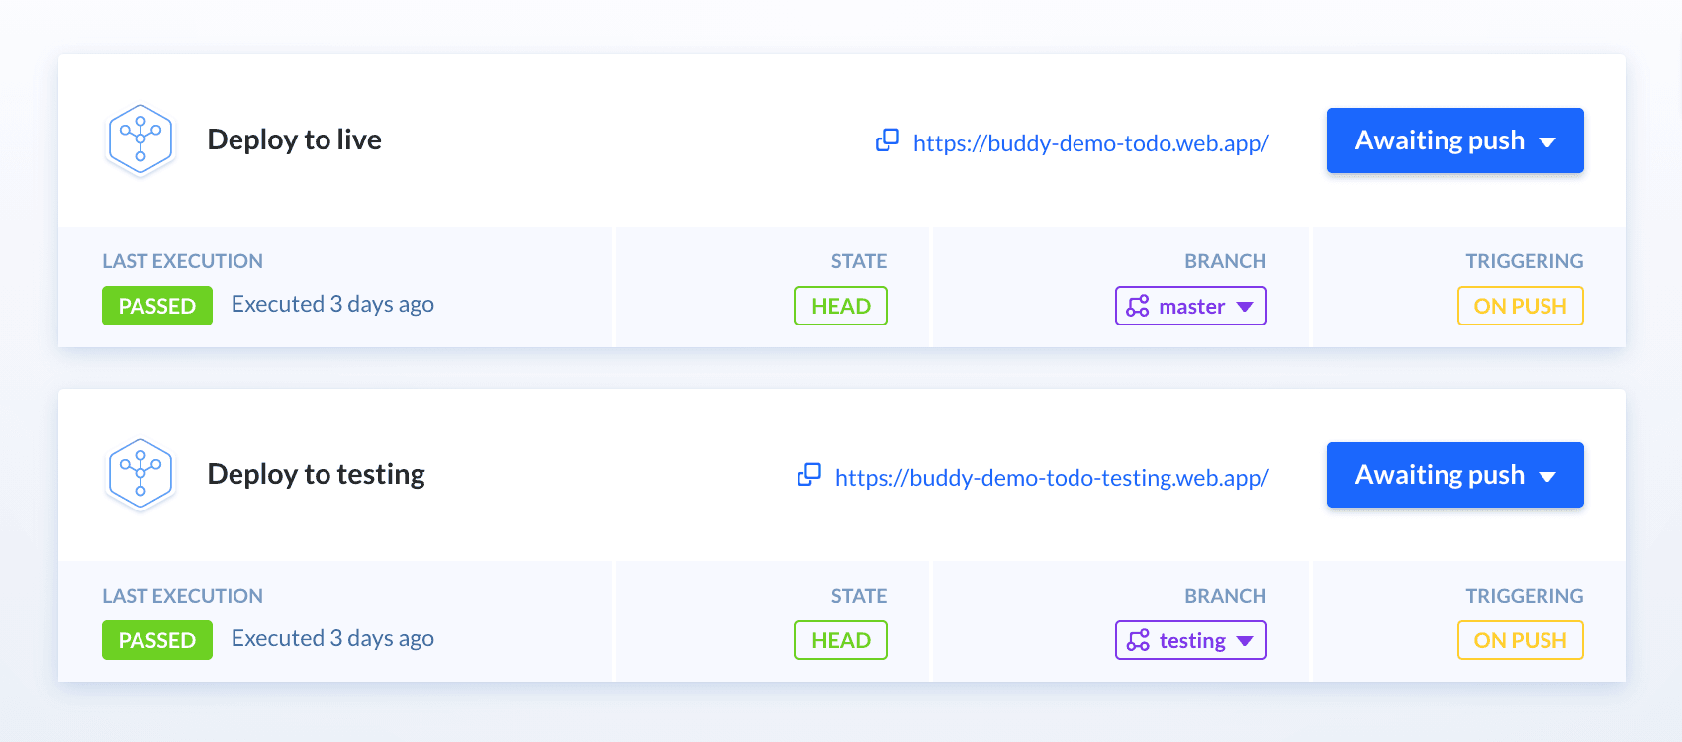The image size is (1682, 742).
Task: Click ON PUSH trigger badge for Deploy to live
Action: pos(1520,306)
